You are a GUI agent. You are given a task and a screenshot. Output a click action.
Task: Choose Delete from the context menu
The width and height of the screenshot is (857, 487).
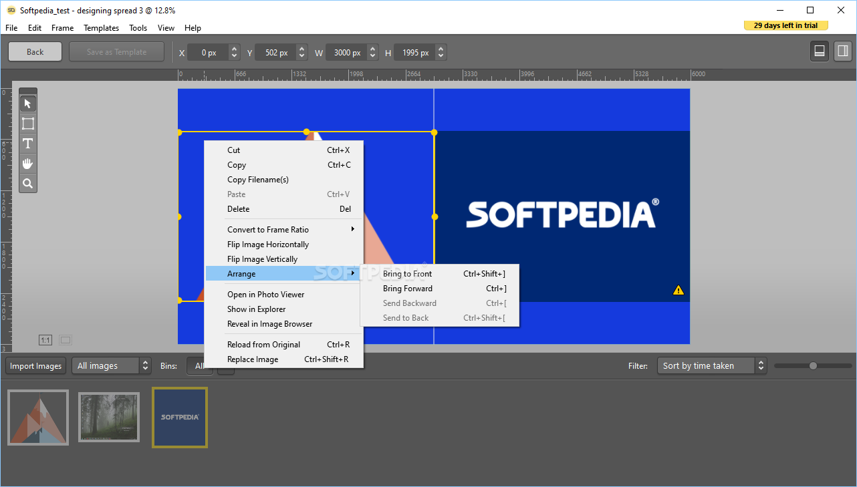point(284,209)
